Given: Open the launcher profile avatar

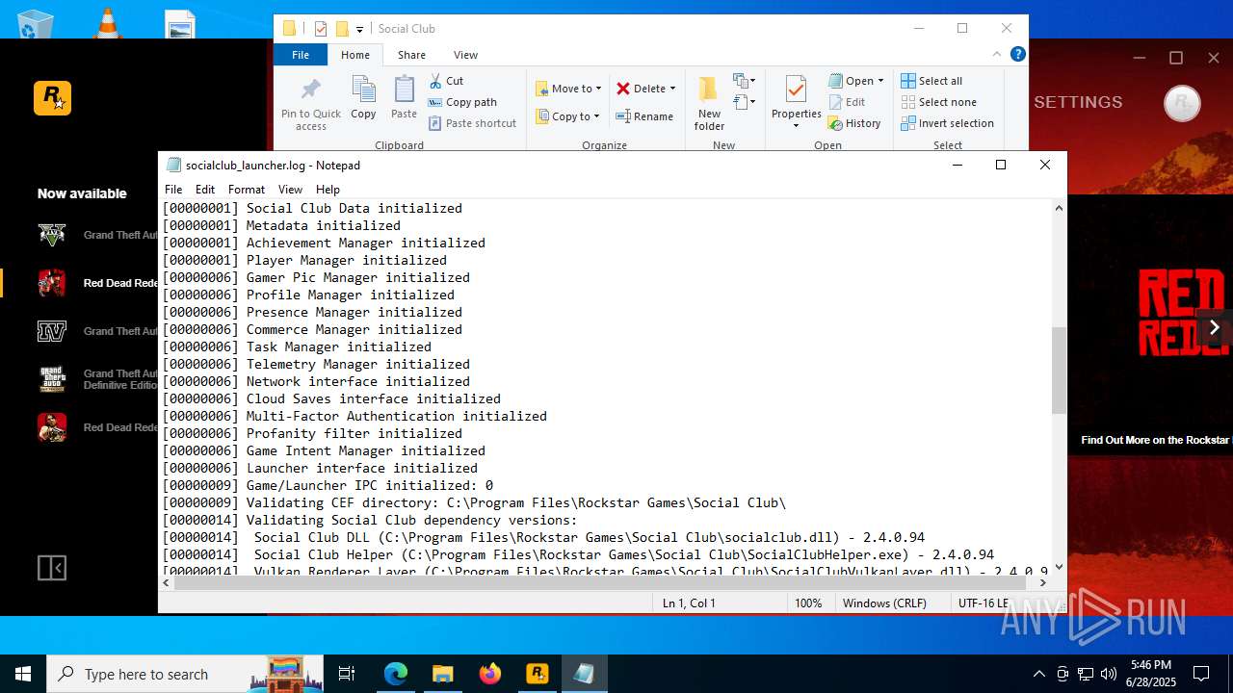Looking at the screenshot, I should pyautogui.click(x=1182, y=103).
